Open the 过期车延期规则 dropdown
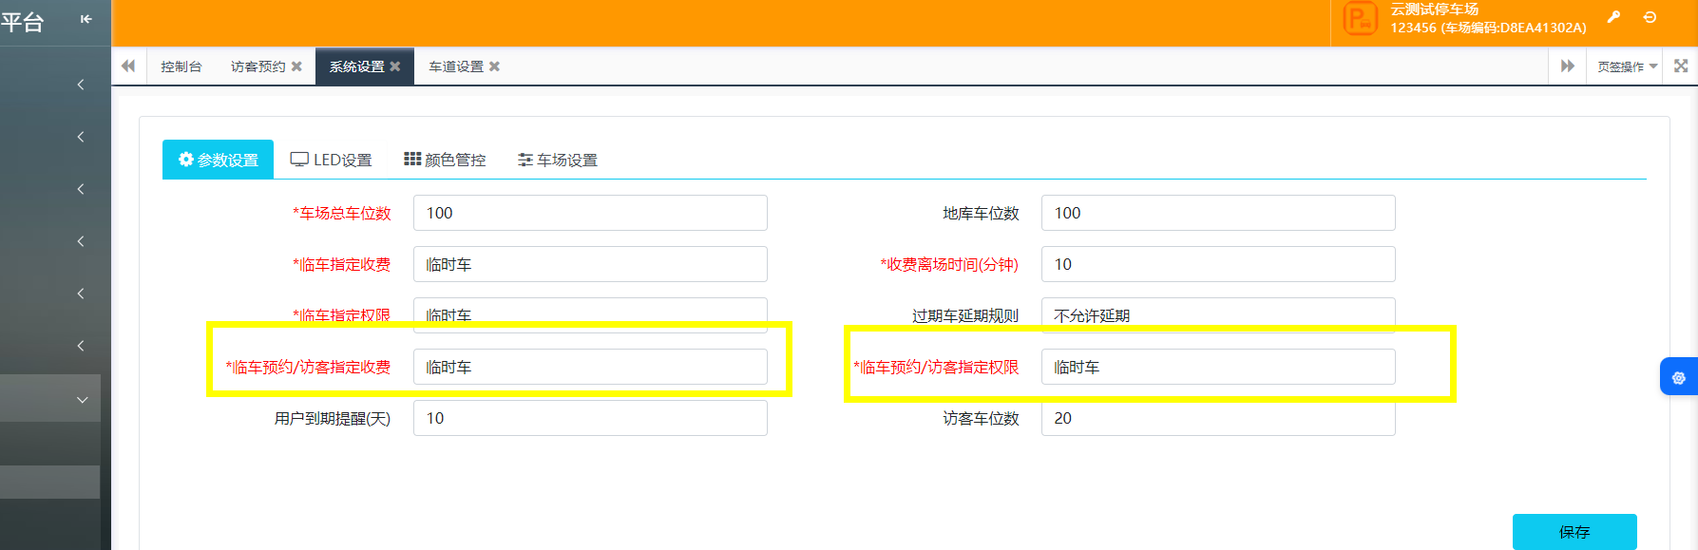This screenshot has width=1698, height=550. (x=1217, y=313)
